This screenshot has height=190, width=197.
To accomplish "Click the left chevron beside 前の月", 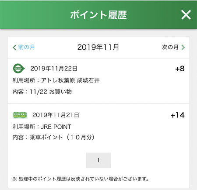I will click(x=14, y=47).
